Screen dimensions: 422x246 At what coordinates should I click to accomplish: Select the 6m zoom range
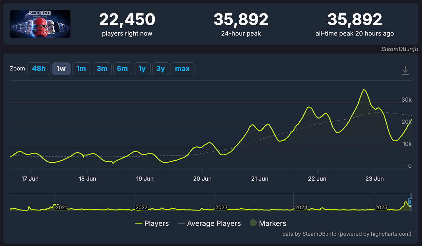(122, 69)
